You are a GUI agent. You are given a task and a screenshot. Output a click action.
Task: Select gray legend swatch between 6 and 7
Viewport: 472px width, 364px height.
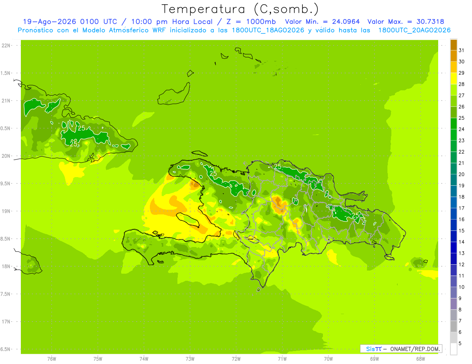[454, 326]
